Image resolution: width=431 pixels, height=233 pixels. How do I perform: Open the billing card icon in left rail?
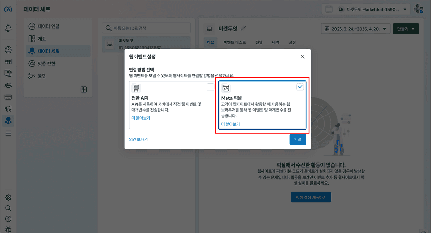click(8, 97)
